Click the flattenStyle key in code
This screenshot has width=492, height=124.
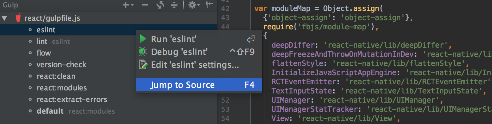tap(297, 64)
